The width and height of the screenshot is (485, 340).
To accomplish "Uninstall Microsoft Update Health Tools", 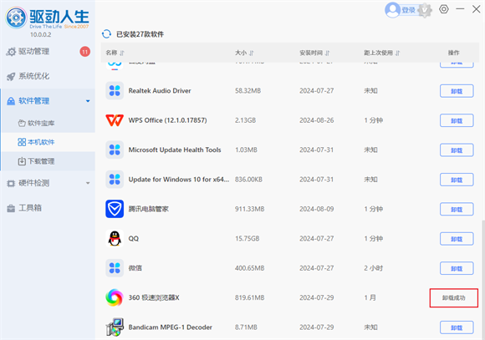I will [457, 150].
